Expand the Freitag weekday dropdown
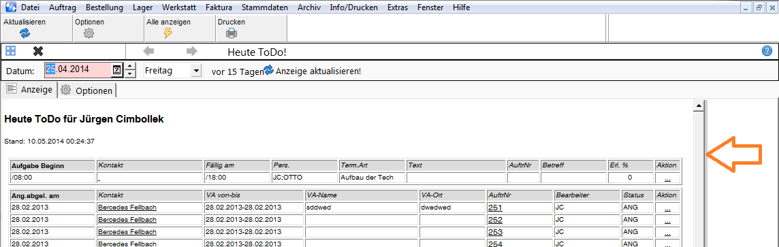The image size is (779, 247). tap(196, 71)
